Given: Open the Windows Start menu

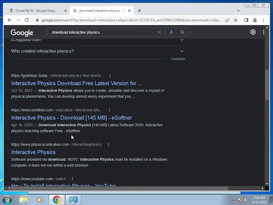Looking at the screenshot, I should click(x=7, y=200).
